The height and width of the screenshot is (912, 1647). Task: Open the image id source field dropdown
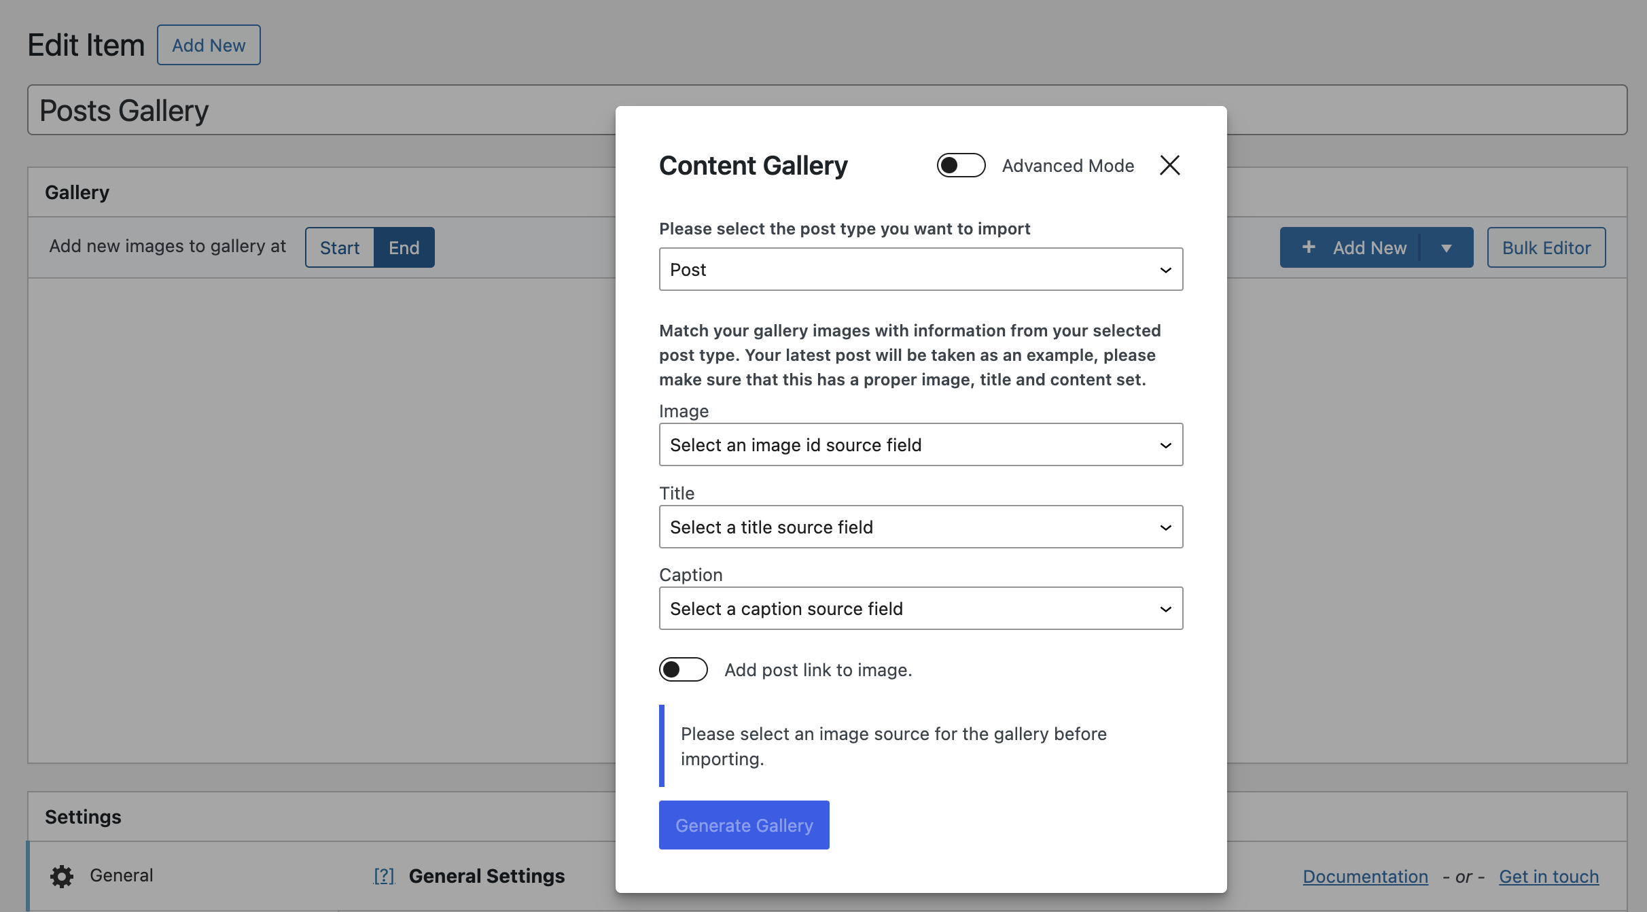tap(921, 445)
